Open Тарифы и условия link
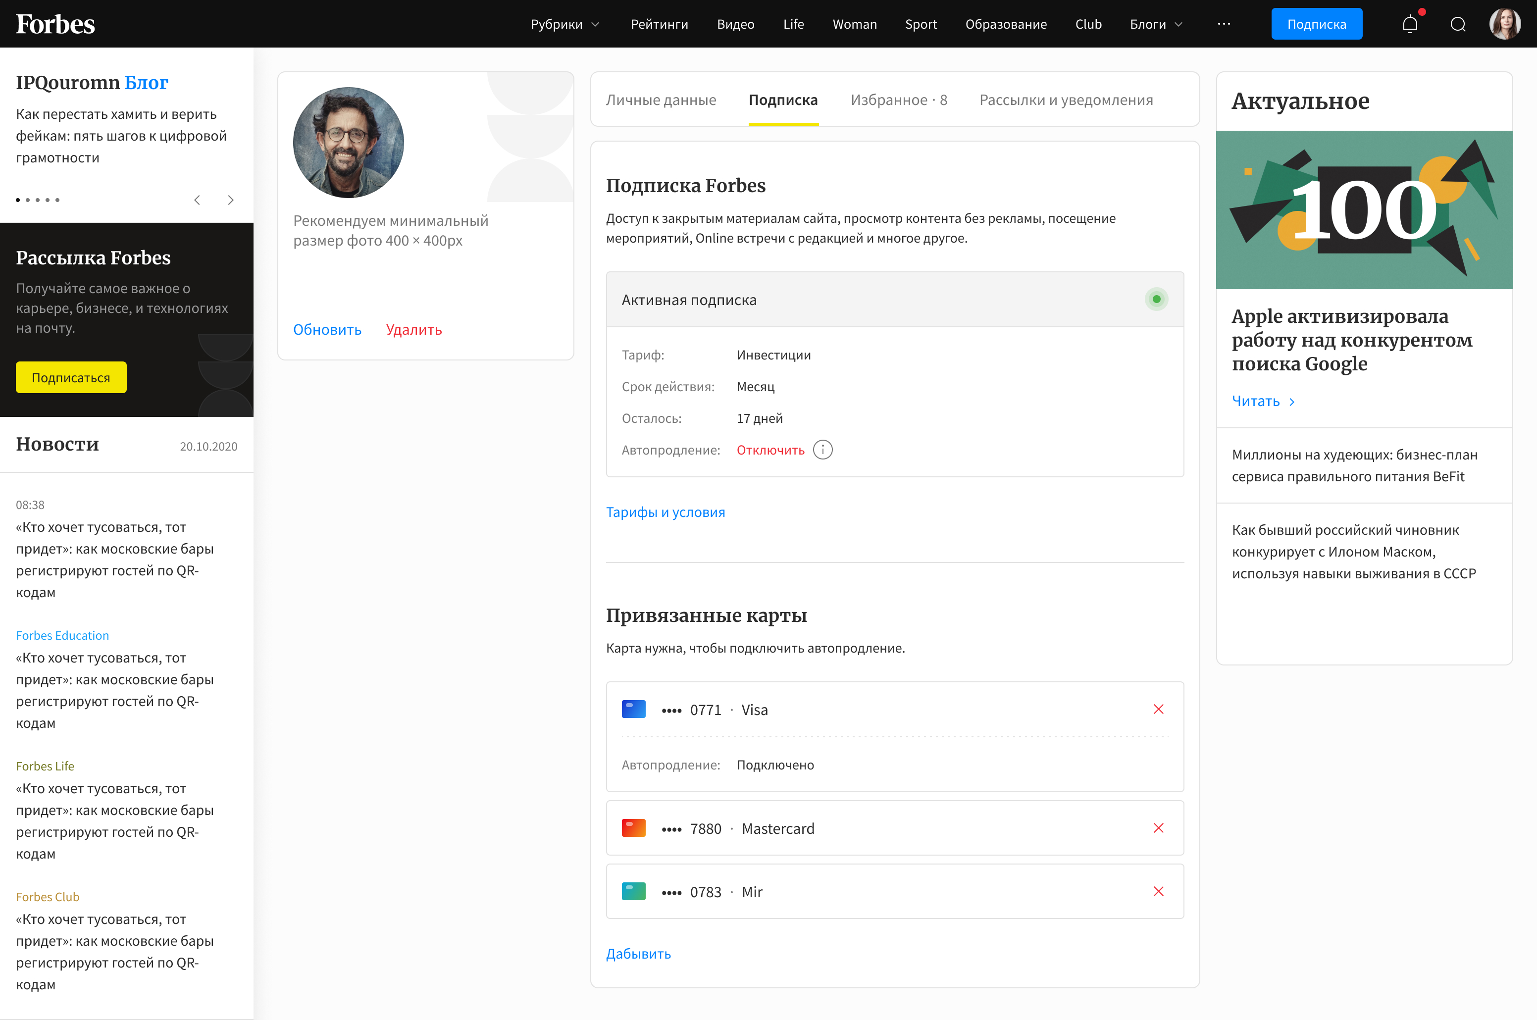 tap(665, 512)
